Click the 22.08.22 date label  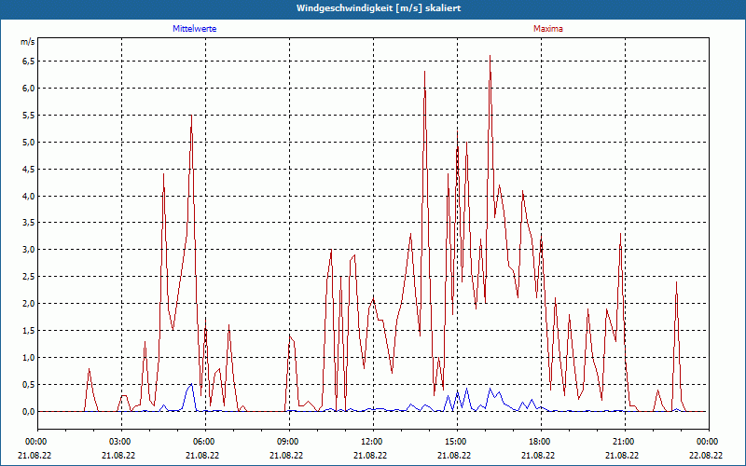coord(708,456)
